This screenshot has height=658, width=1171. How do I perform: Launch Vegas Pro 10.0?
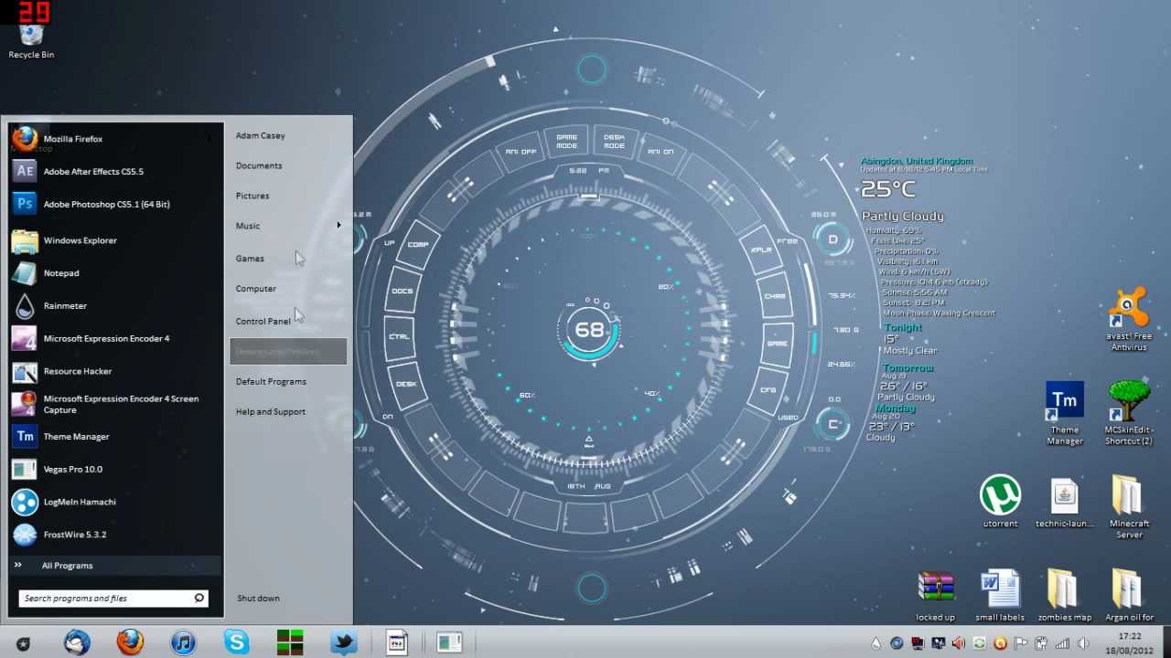pos(113,470)
